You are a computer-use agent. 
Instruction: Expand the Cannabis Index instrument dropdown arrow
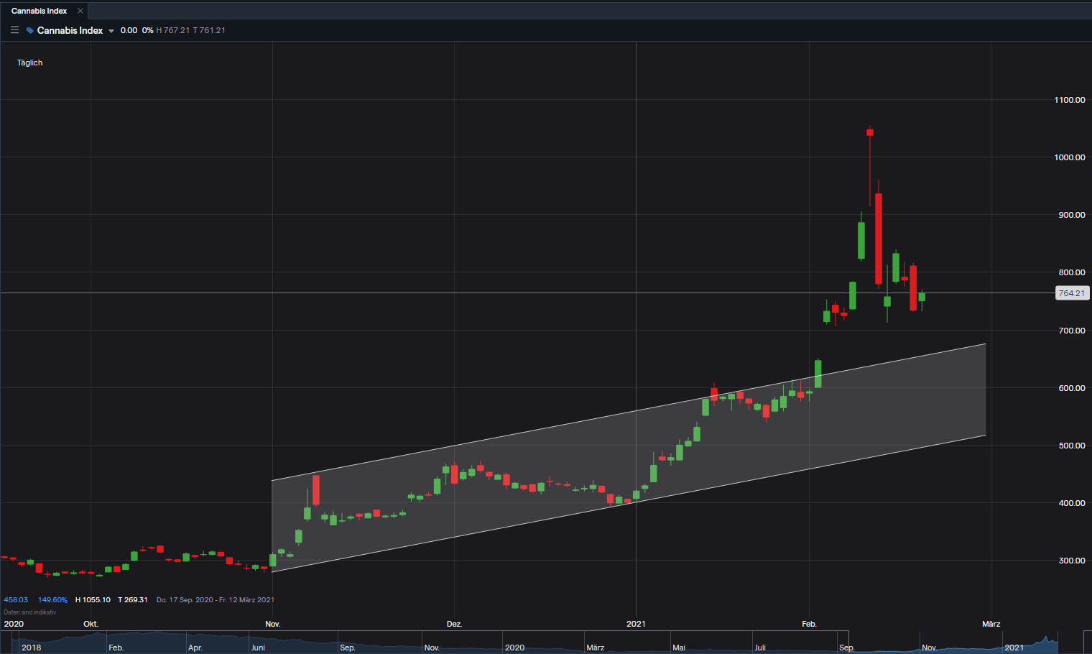(x=111, y=31)
